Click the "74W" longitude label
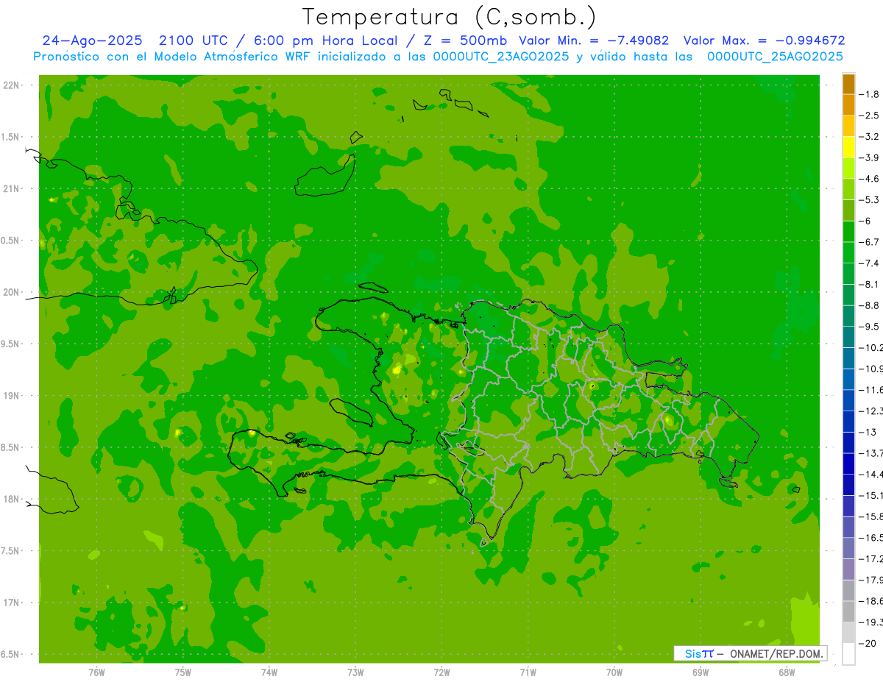Image resolution: width=883 pixels, height=682 pixels. tap(269, 672)
